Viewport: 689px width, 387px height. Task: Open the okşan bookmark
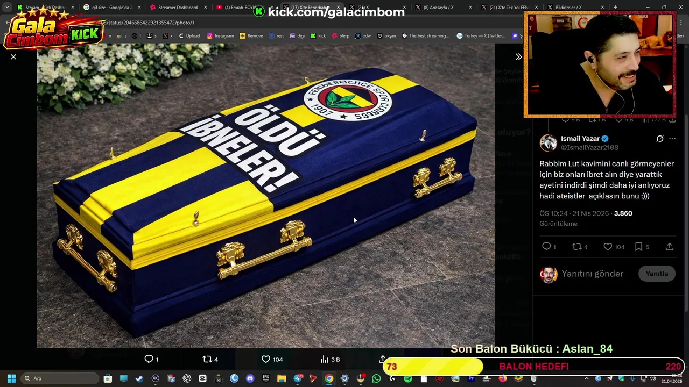click(386, 36)
